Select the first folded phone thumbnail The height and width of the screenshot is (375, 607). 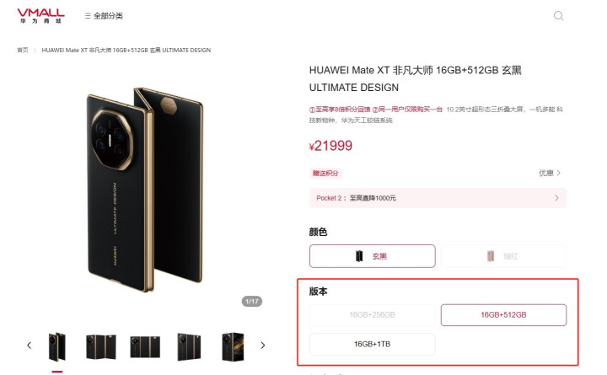(x=57, y=346)
